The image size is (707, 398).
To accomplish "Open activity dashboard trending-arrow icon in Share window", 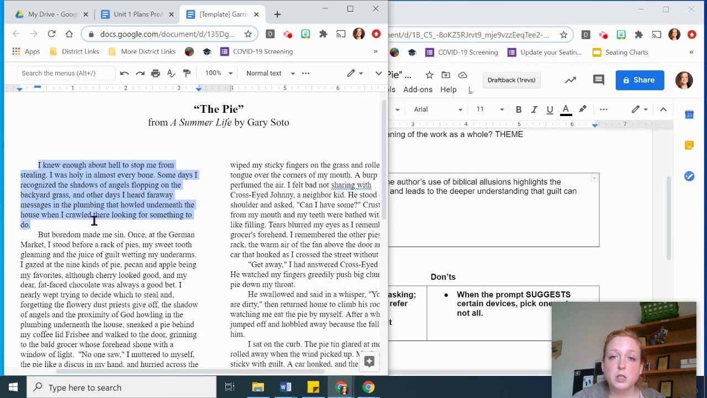I will point(571,80).
